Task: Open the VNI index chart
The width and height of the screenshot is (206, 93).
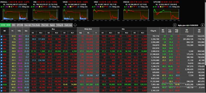Action: point(45,14)
